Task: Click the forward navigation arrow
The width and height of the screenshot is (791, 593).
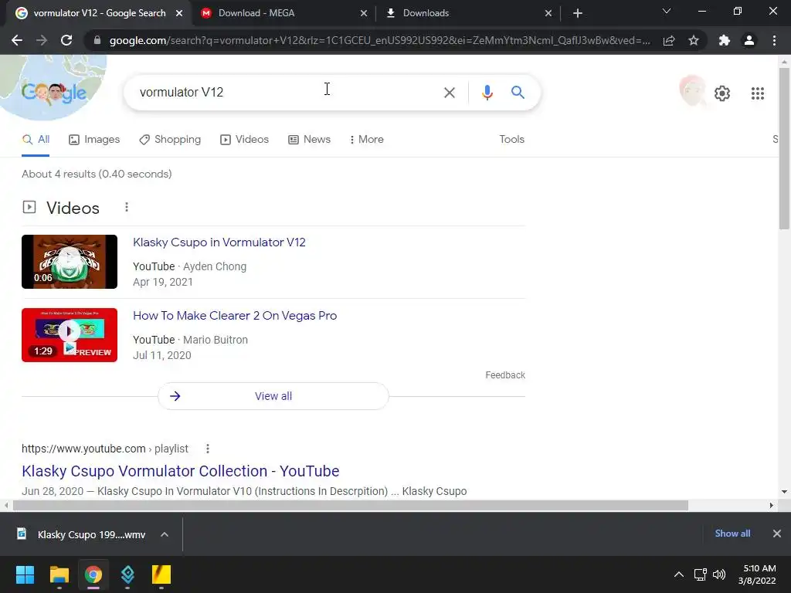Action: [x=42, y=40]
